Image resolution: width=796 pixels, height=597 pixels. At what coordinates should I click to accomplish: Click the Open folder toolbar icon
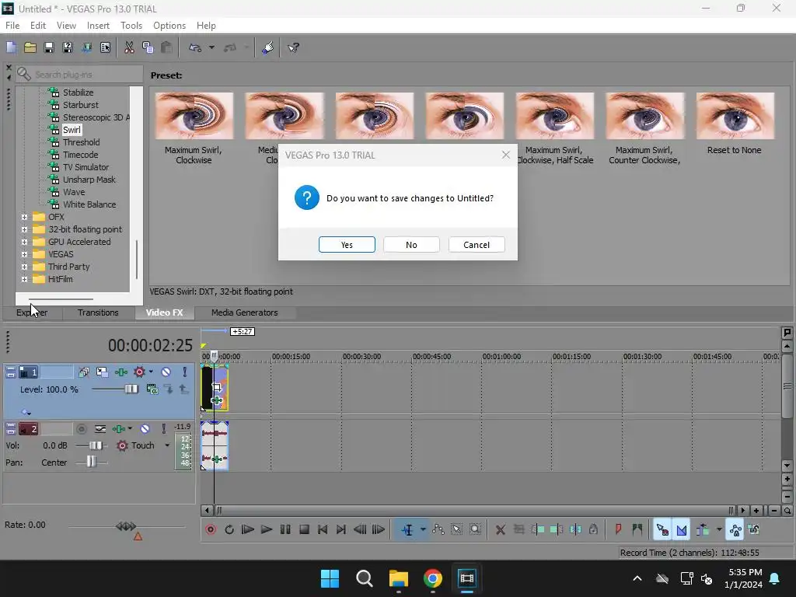30,47
